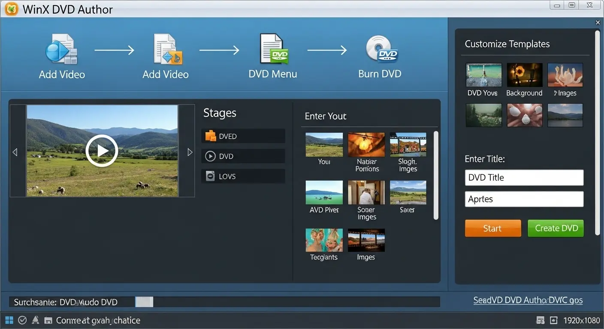The height and width of the screenshot is (329, 604).
Task: Select the dark forest template thumbnail
Action: (x=483, y=115)
